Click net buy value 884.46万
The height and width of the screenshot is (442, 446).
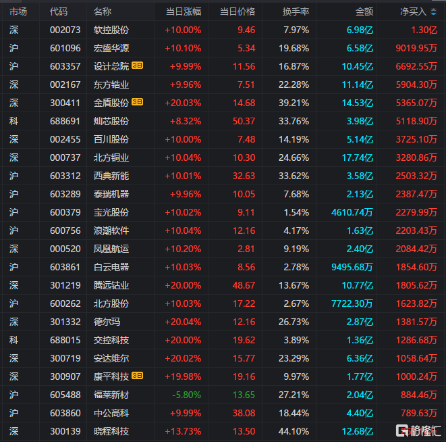(x=419, y=395)
